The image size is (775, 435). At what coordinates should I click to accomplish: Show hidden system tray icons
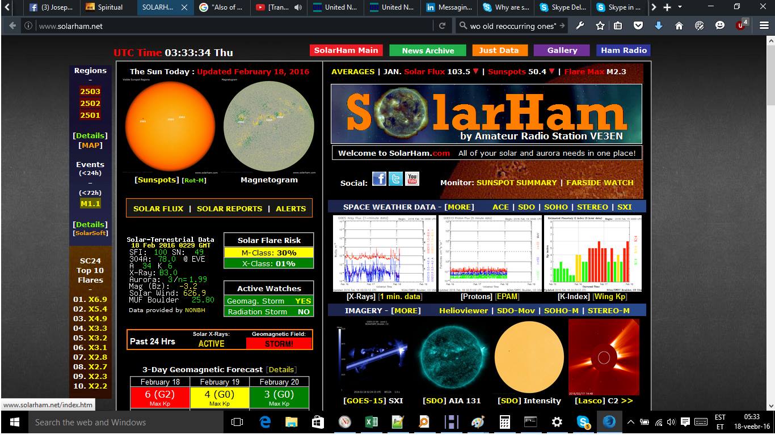click(630, 422)
